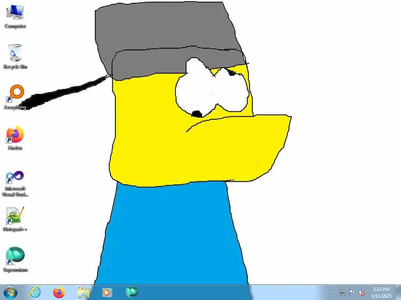Viewport: 401px width, 300px height.
Task: Click the "Notepad++" desktop label text
Action: point(15,229)
